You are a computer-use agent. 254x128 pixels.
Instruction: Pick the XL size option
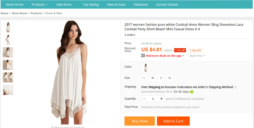coord(170,78)
